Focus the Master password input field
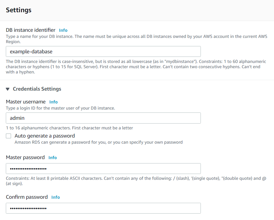274x220 pixels. coord(103,169)
